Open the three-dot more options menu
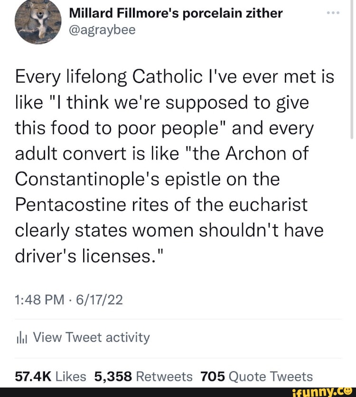This screenshot has height=397, width=356. [x=333, y=13]
